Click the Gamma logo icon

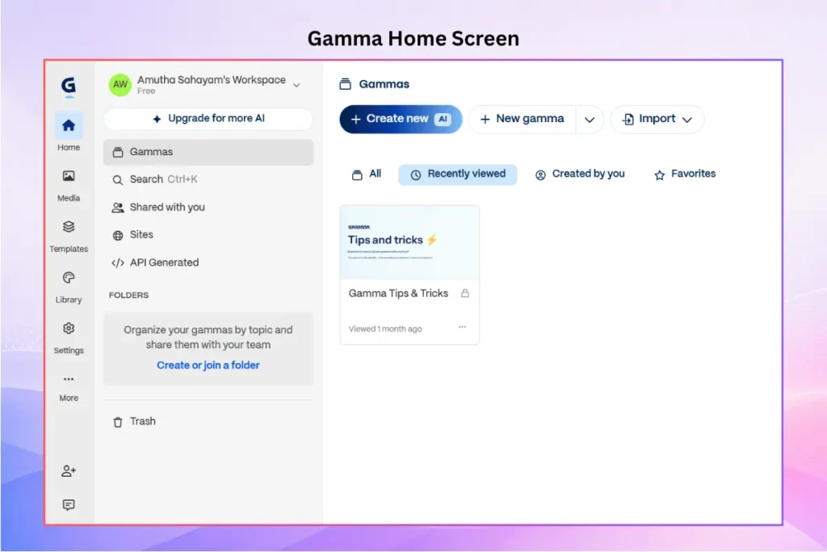click(69, 86)
